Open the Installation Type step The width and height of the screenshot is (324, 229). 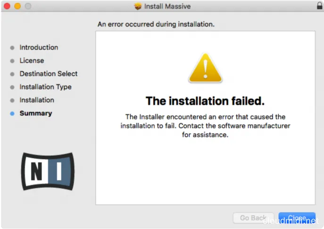click(x=45, y=87)
